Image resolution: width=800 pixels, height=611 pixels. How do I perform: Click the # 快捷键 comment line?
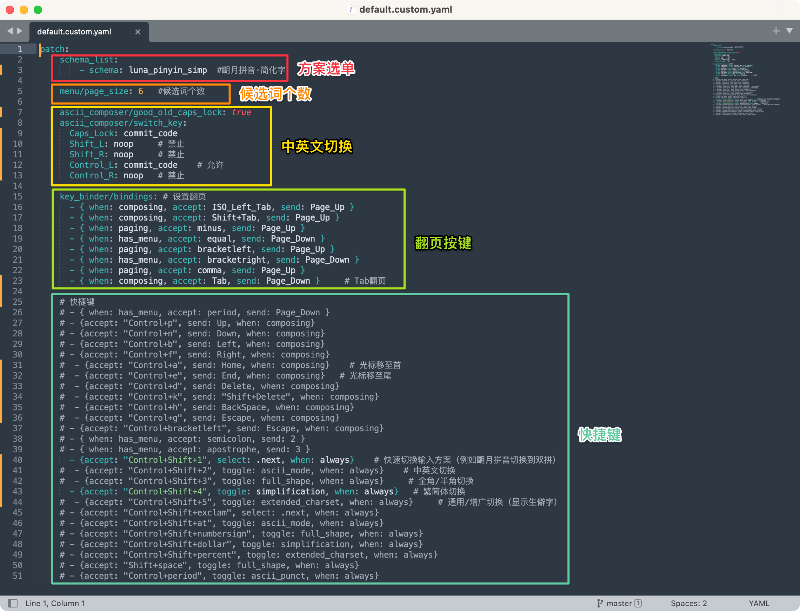pos(77,302)
